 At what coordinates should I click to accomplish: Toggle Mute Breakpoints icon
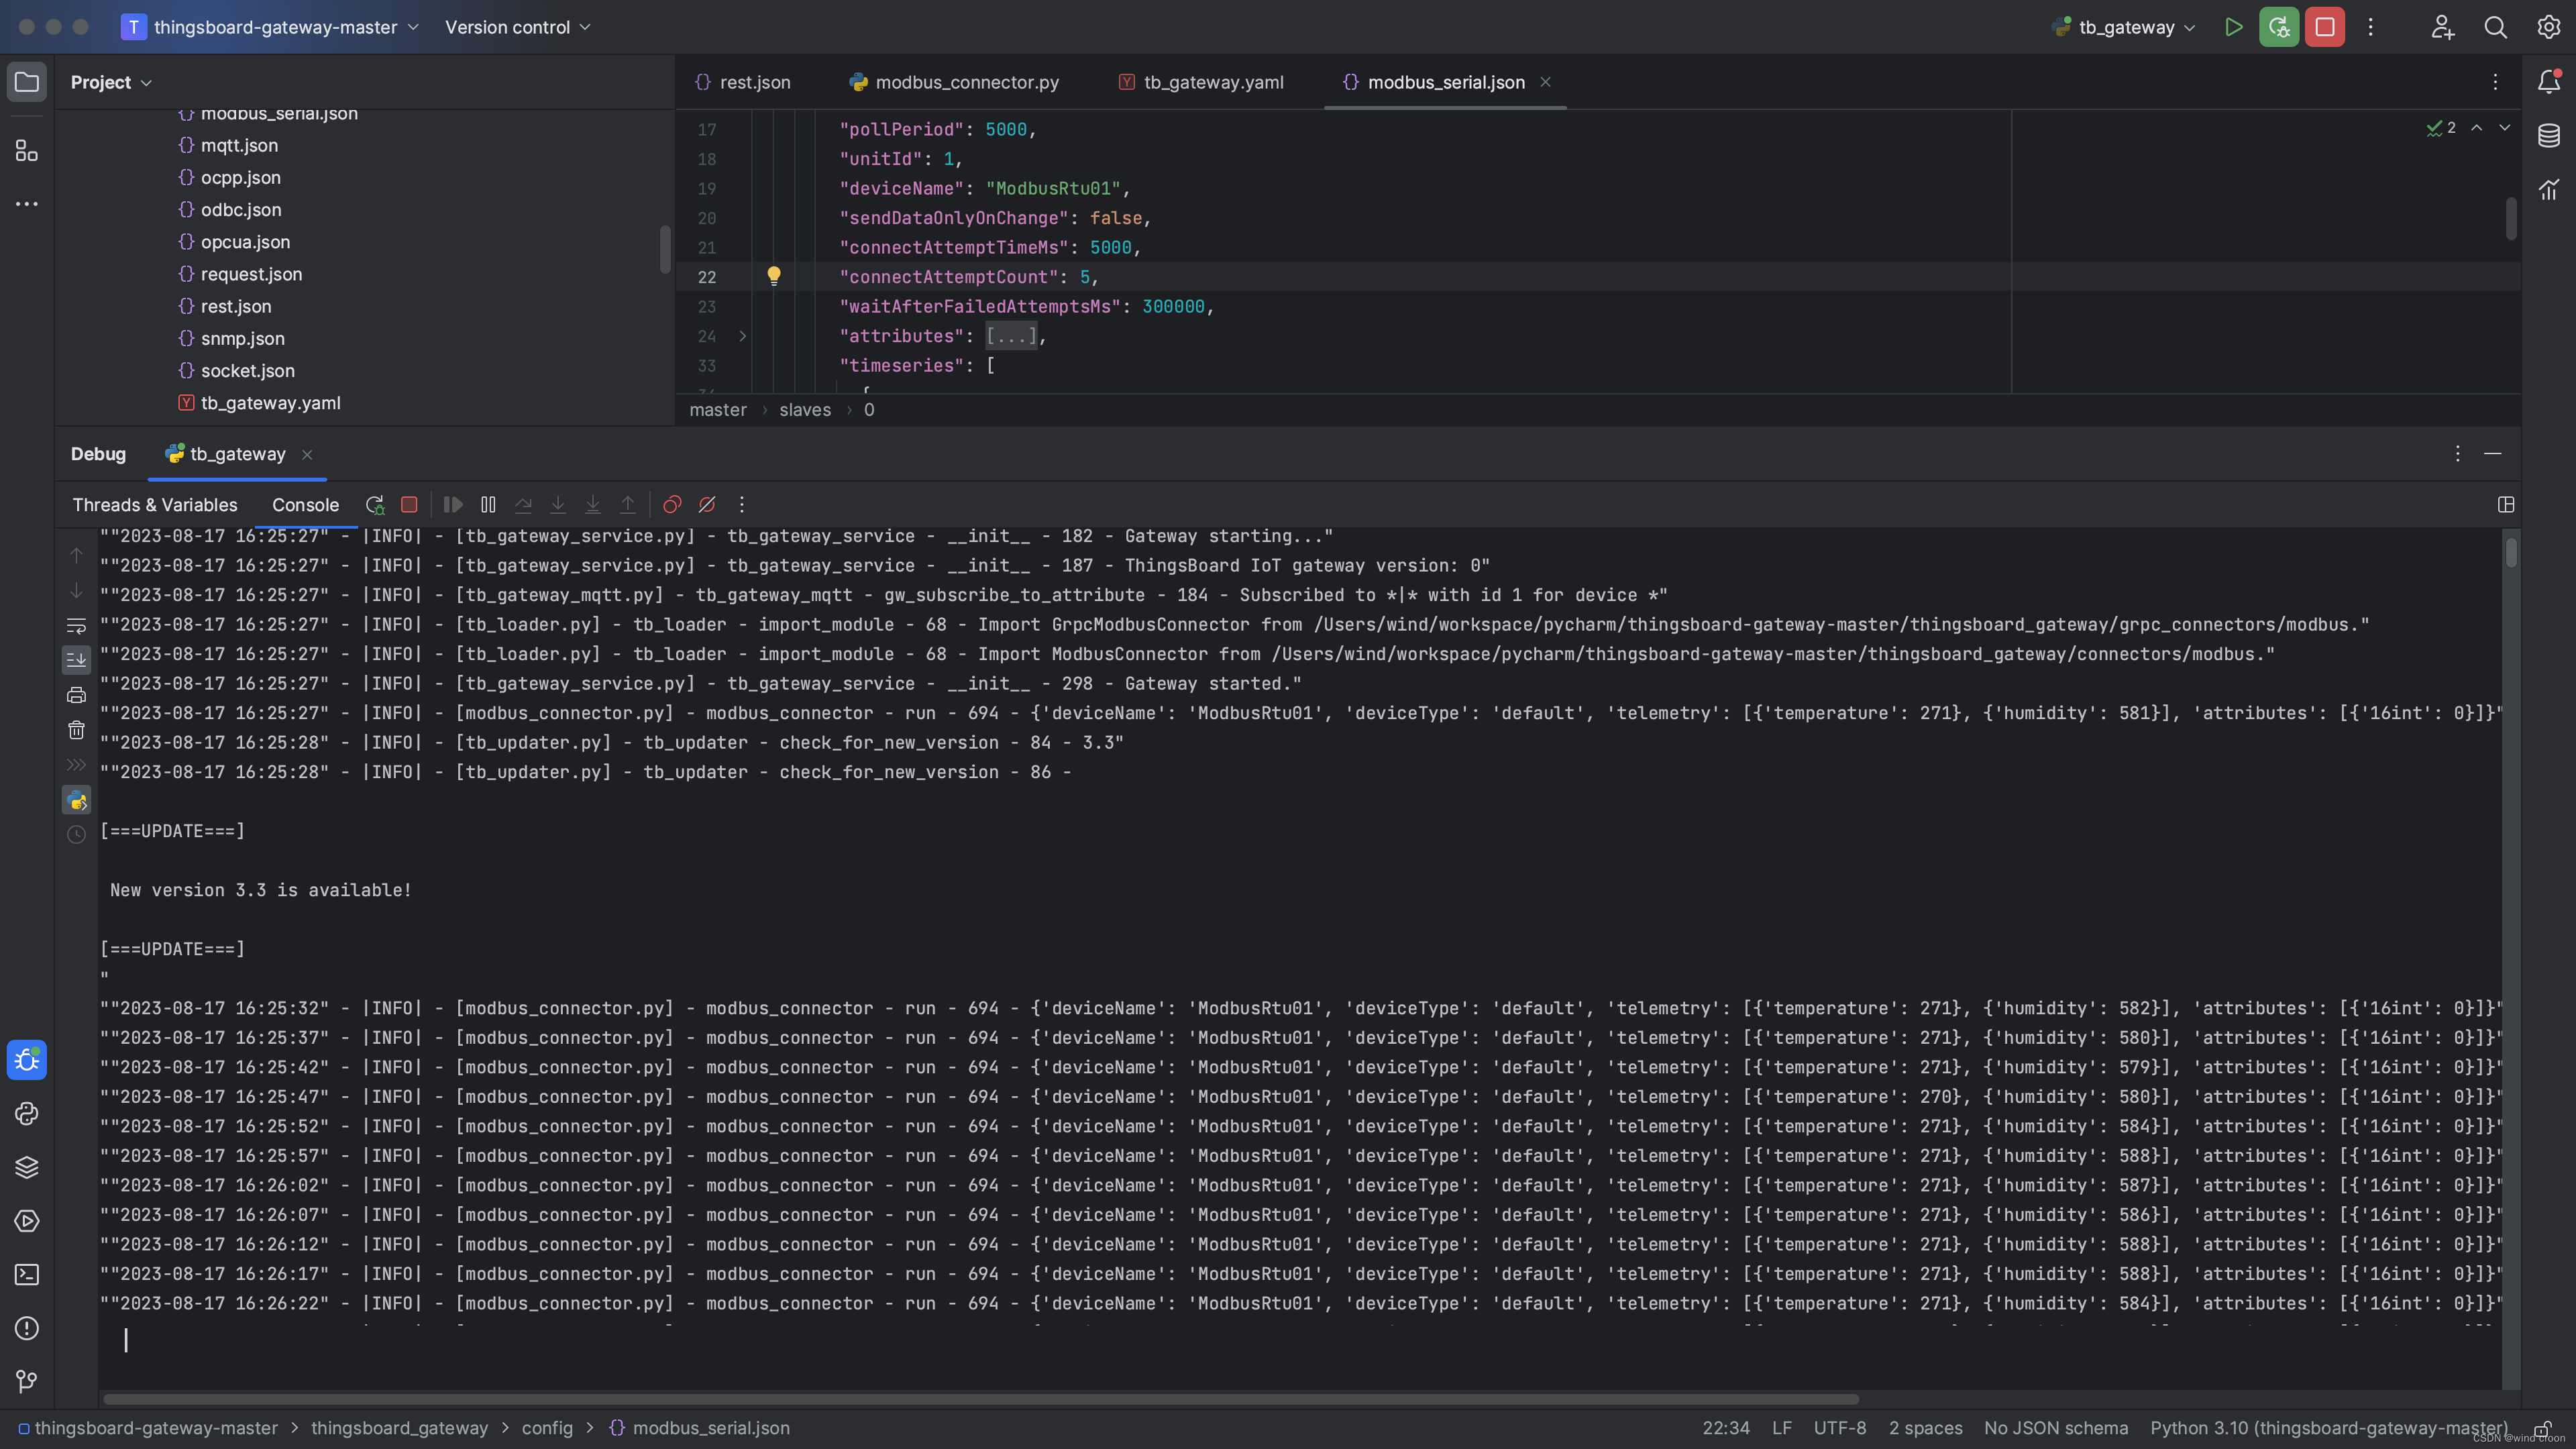[707, 505]
